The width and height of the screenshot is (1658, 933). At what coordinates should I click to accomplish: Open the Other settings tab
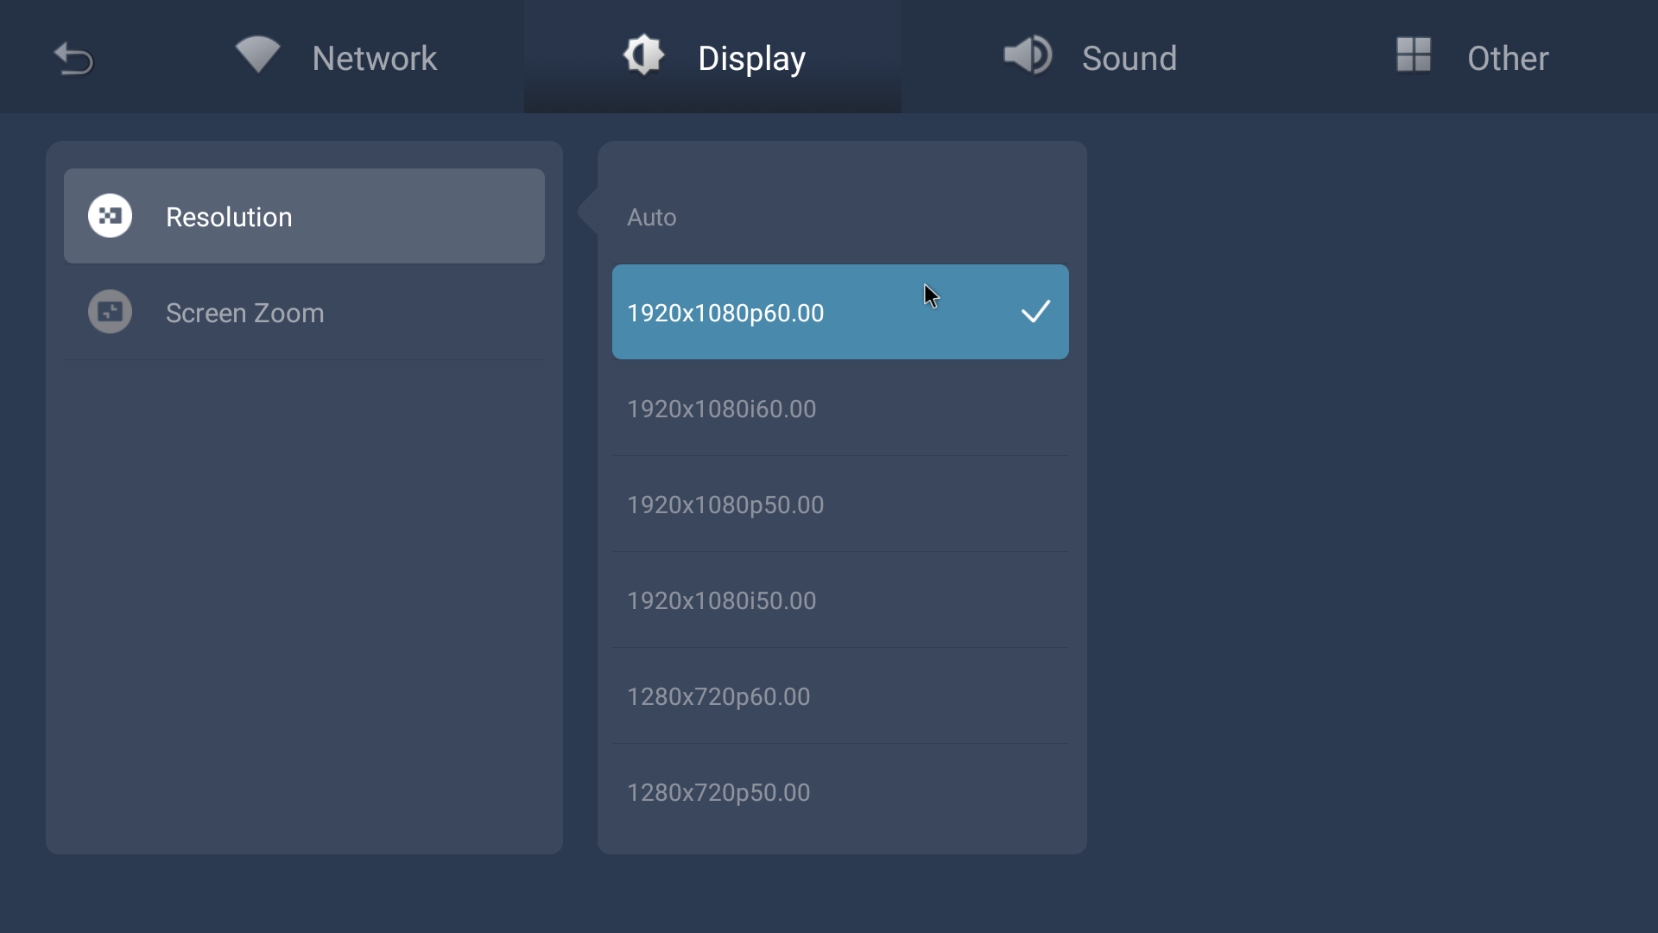click(1507, 59)
